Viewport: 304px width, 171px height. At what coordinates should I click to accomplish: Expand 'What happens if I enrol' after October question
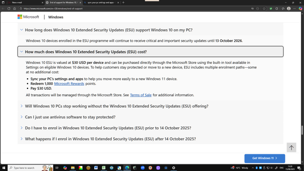(x=110, y=139)
